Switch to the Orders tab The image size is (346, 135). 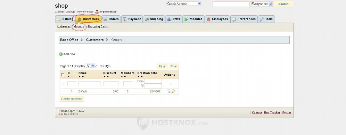tap(111, 19)
